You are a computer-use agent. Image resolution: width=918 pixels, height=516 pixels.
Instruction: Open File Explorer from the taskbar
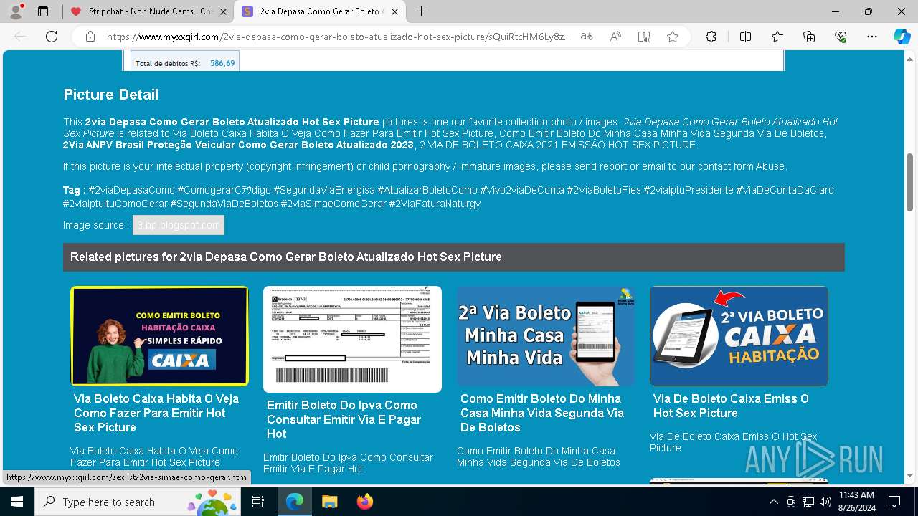click(329, 502)
